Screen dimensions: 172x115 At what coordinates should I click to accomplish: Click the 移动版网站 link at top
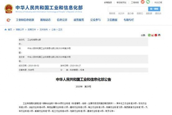click(x=121, y=3)
